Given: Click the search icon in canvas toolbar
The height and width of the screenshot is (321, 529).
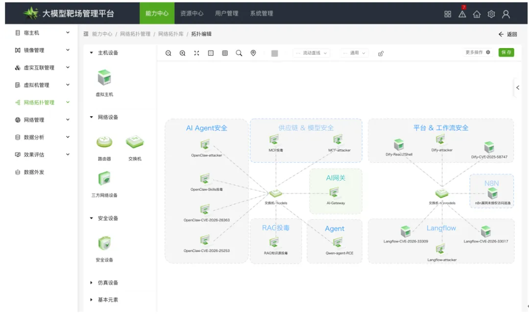Looking at the screenshot, I should (x=239, y=53).
